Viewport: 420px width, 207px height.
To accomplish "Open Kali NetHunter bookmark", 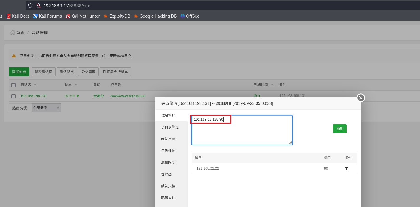I will click(x=82, y=16).
